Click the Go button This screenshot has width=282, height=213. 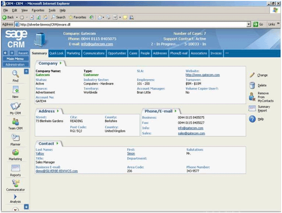(258, 24)
